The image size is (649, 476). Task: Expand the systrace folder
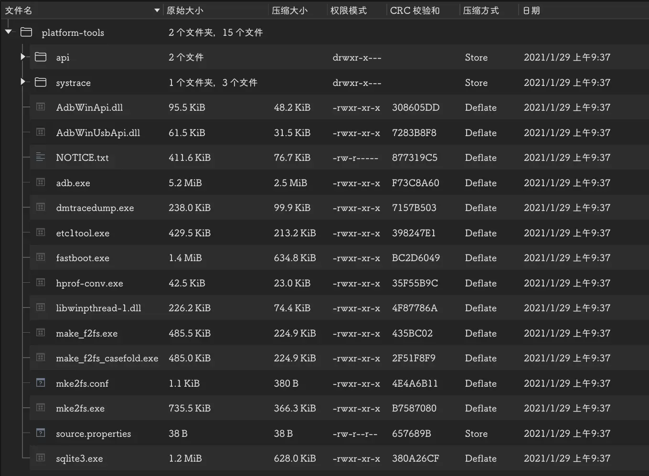pyautogui.click(x=23, y=81)
